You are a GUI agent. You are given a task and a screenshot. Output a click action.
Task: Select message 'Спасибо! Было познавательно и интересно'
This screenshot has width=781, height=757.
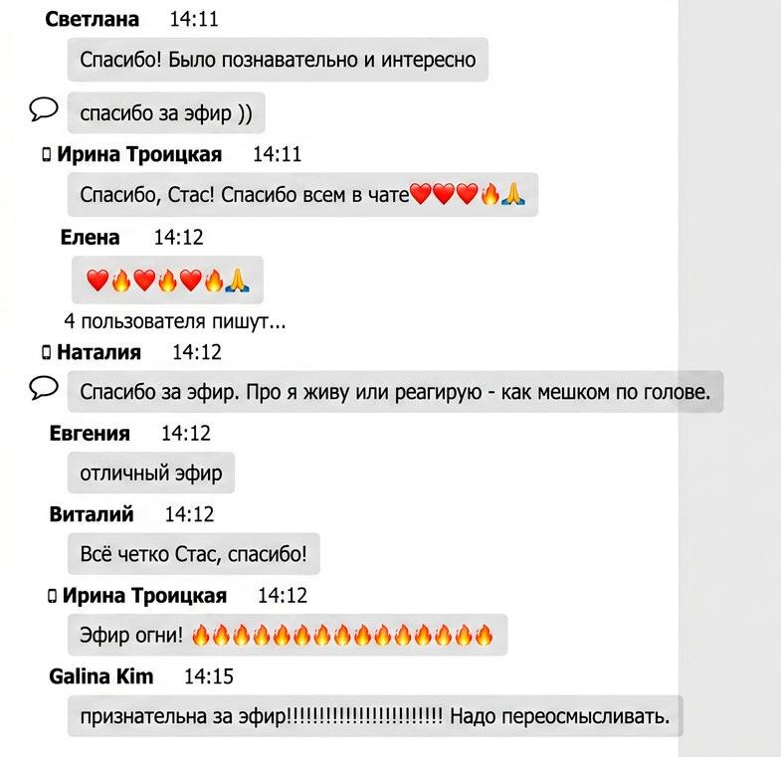tap(278, 60)
